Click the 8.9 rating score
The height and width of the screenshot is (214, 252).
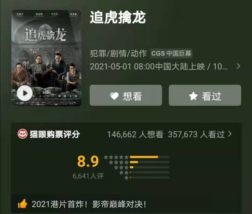[x=88, y=161]
